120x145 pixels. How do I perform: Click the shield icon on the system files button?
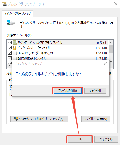16,119
